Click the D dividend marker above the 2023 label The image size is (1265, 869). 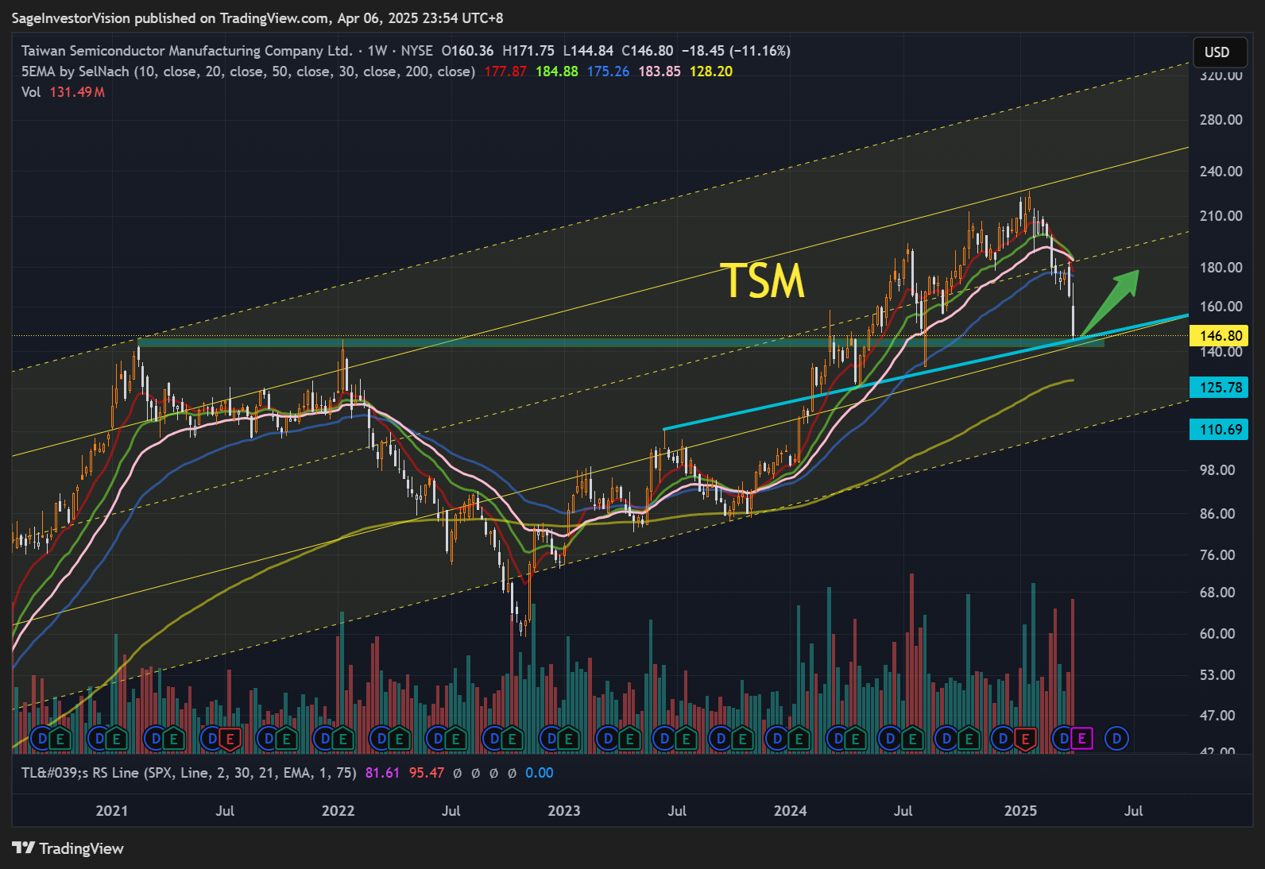pos(551,740)
